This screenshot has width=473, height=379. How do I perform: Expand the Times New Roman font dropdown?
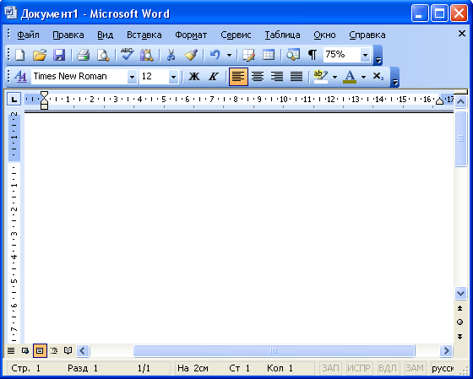click(132, 77)
